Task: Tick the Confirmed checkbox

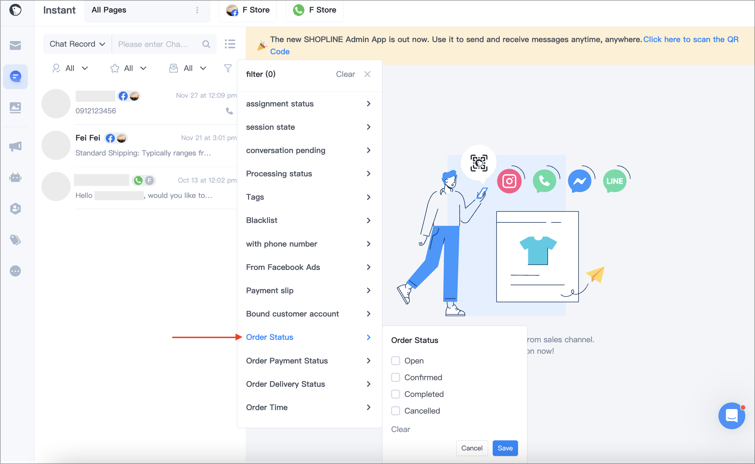Action: click(396, 377)
